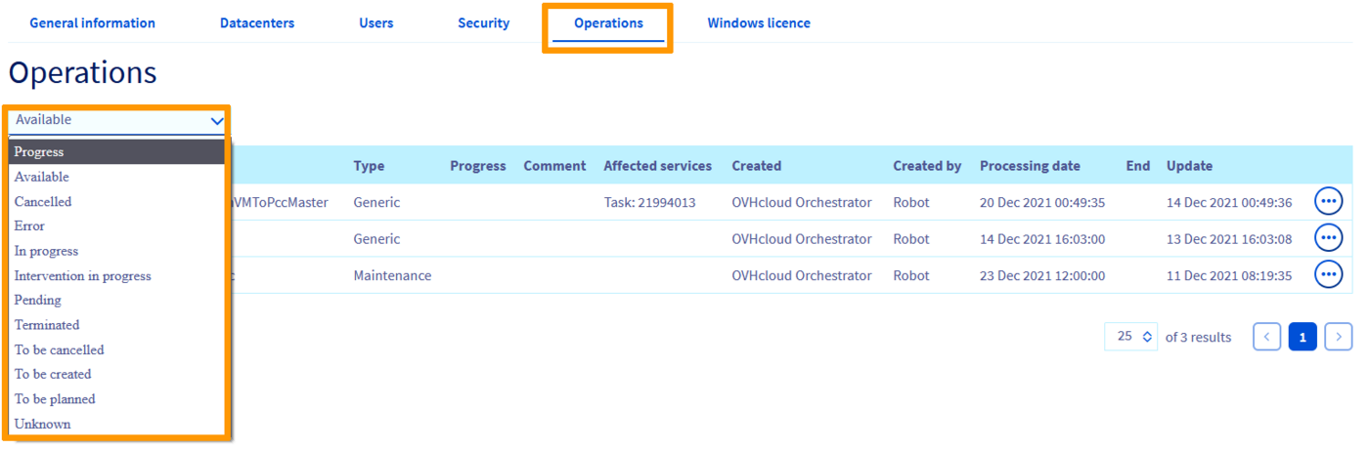Select Unknown status in the list
1369x449 pixels.
tap(42, 424)
